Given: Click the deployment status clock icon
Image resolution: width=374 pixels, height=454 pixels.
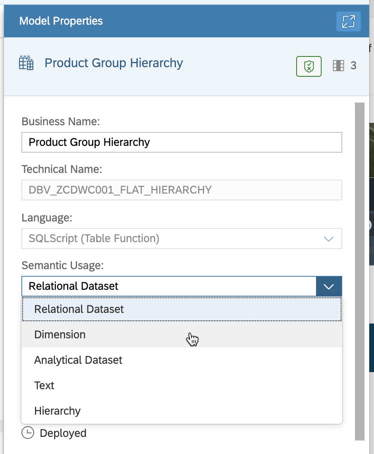Looking at the screenshot, I should click(27, 433).
